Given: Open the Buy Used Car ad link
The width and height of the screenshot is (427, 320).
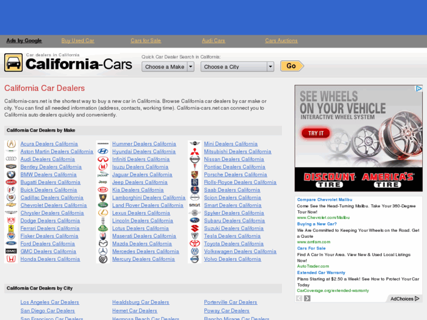Looking at the screenshot, I should 78,41.
